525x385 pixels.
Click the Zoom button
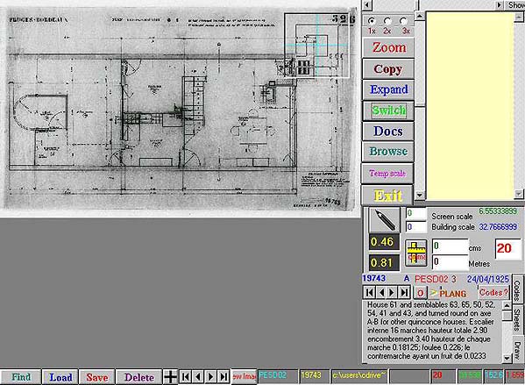click(x=389, y=47)
